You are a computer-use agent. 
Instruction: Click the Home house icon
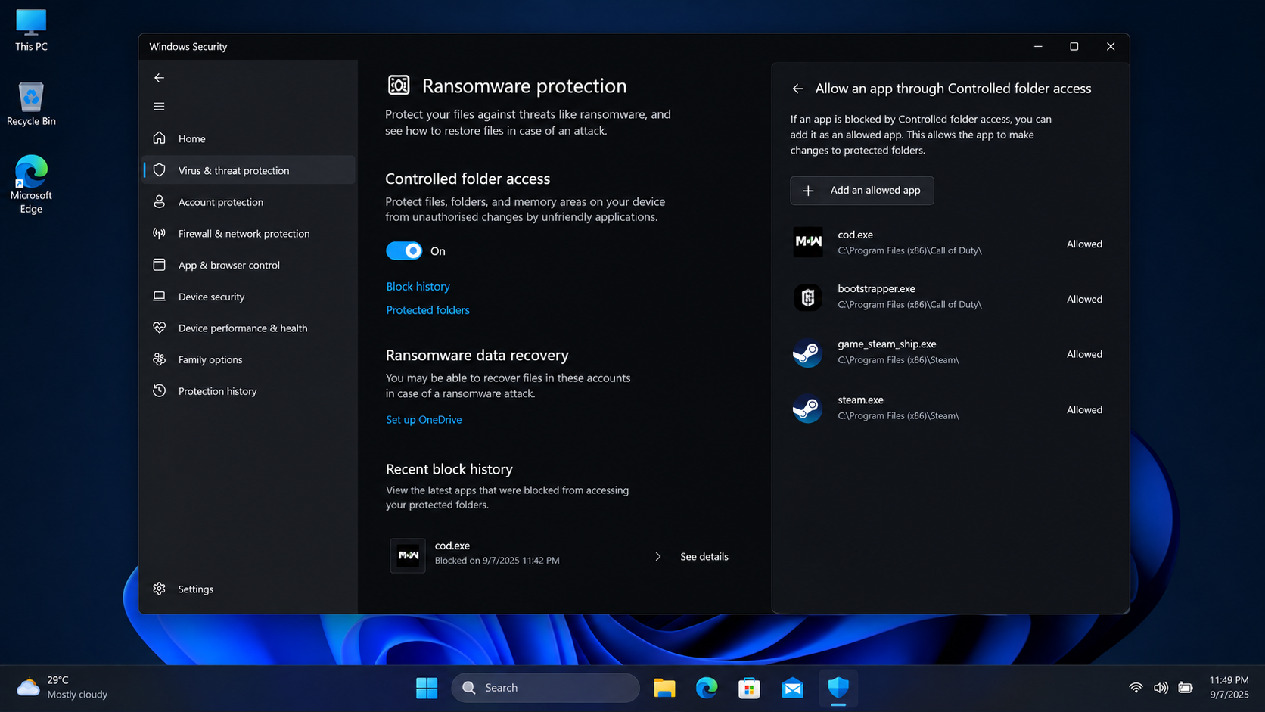[x=159, y=138]
